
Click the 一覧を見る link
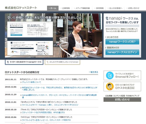tap(93, 72)
